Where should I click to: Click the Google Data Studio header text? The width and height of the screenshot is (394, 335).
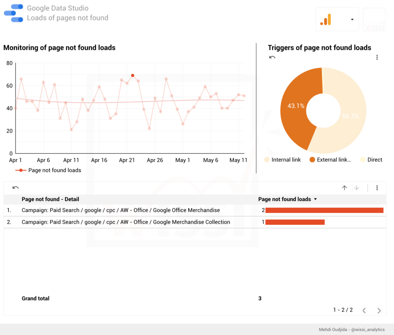58,8
